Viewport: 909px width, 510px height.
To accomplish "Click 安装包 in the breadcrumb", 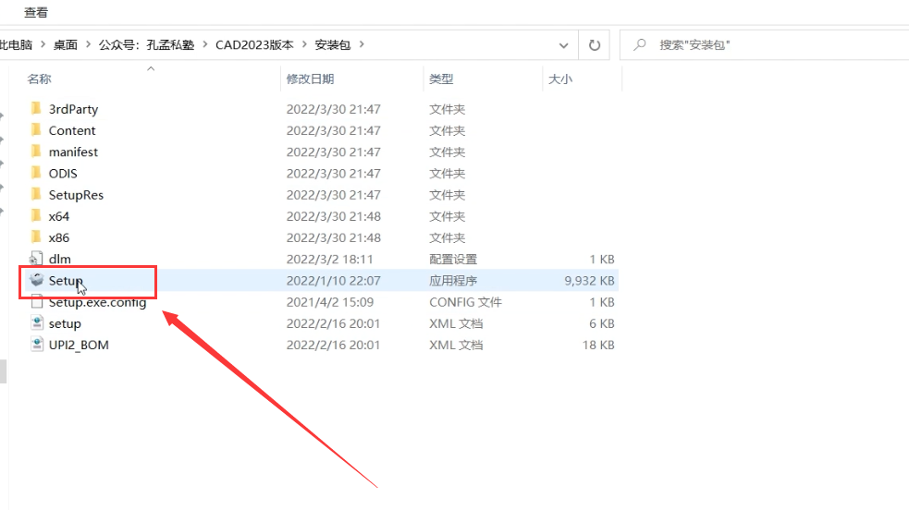I will click(x=333, y=44).
